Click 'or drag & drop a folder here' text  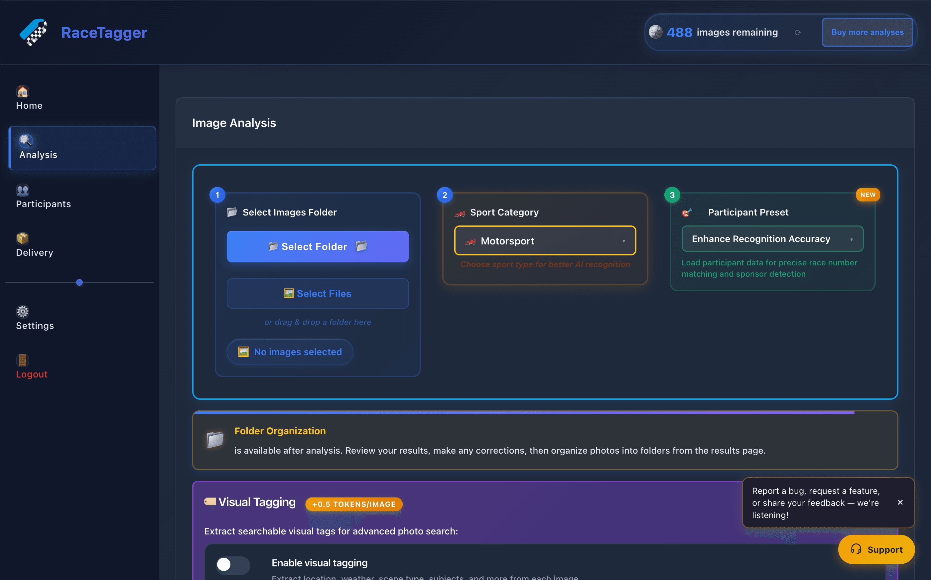(318, 322)
